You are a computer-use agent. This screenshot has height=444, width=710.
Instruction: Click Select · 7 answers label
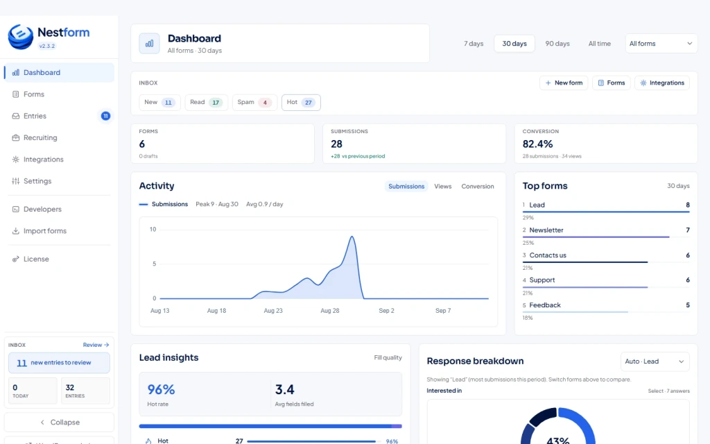point(669,391)
